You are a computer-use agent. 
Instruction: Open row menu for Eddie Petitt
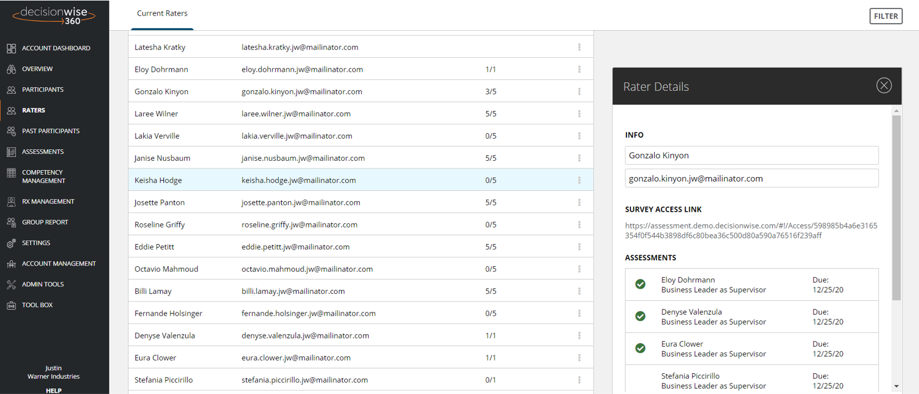point(579,247)
